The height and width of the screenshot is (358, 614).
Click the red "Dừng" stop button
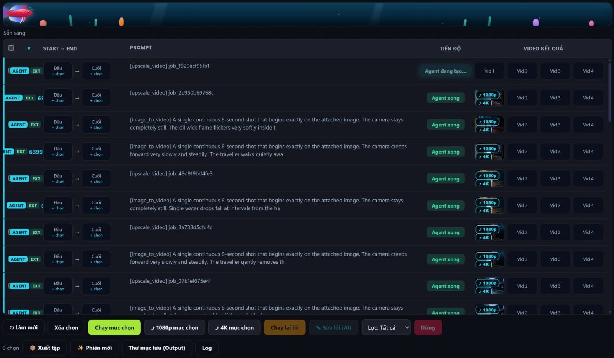(x=428, y=327)
